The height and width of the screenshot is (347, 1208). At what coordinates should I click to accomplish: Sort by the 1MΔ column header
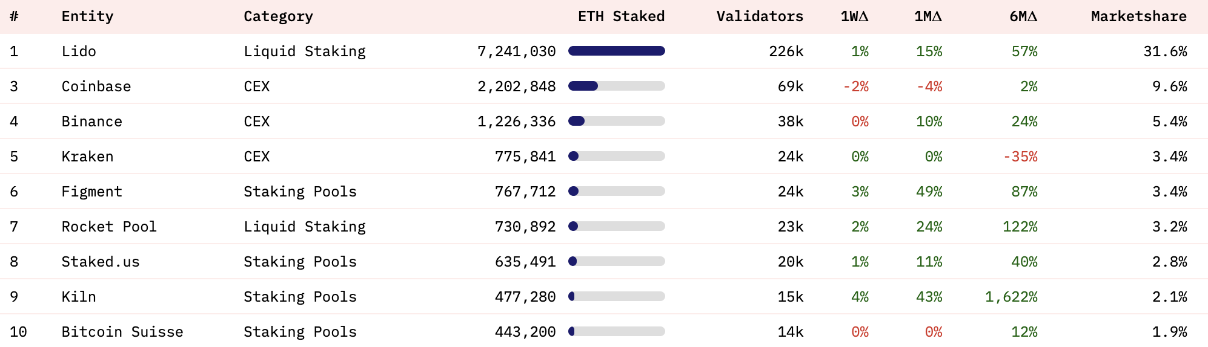928,16
